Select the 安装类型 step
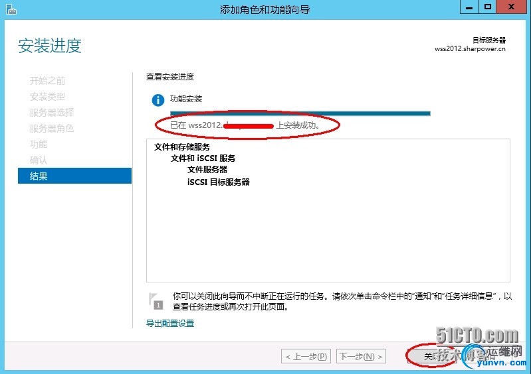 (47, 97)
